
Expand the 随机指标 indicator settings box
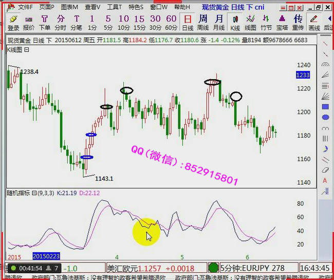(34, 193)
